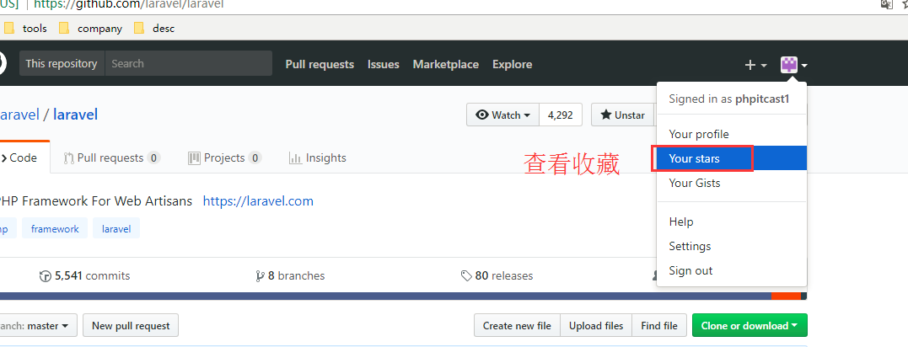Open the tools bookmark folder

[x=25, y=28]
